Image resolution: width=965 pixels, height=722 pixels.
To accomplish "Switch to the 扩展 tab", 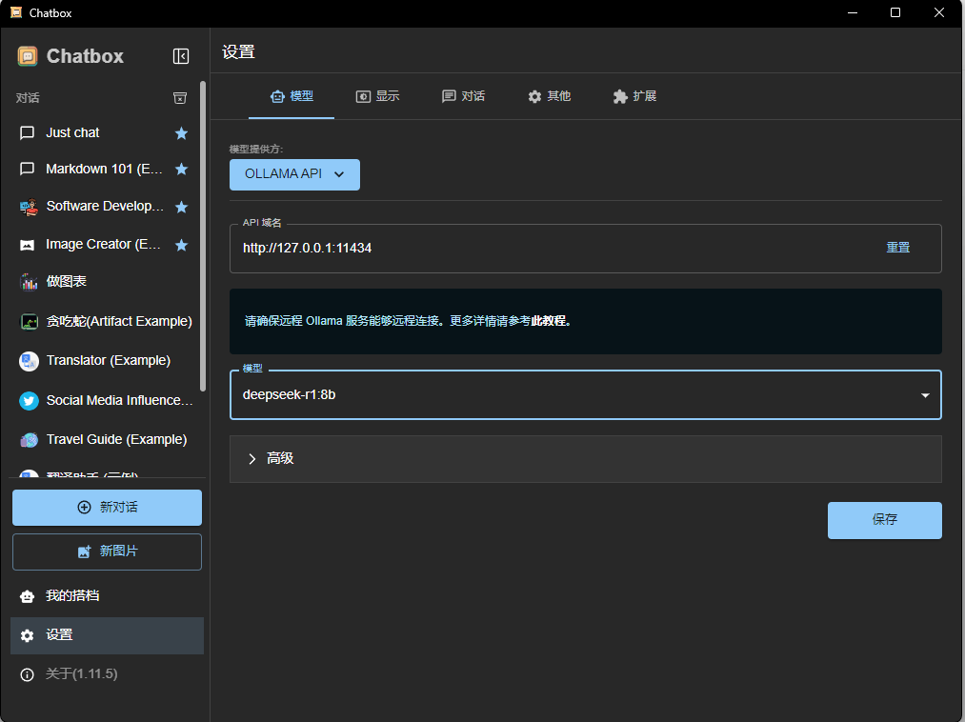I will 634,96.
